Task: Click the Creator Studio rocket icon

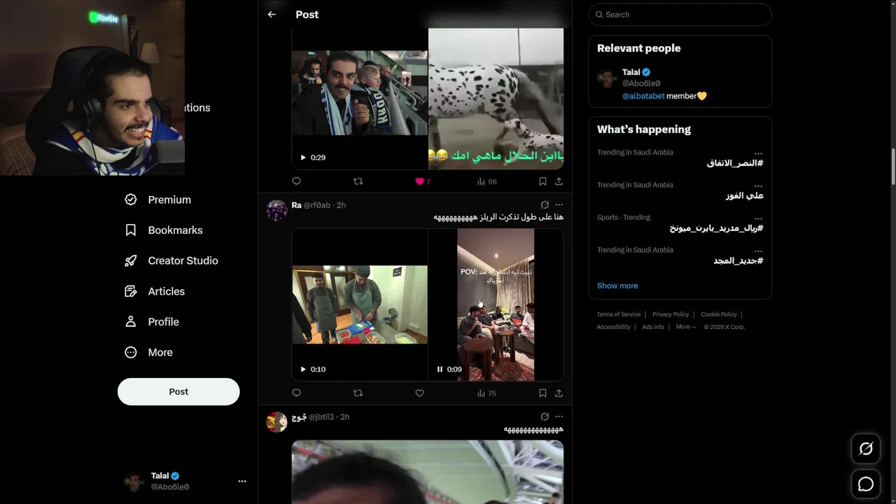Action: tap(131, 260)
